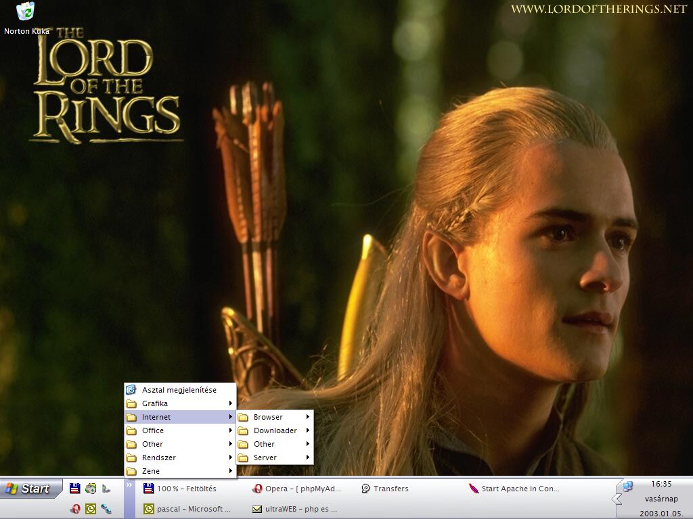Click the blue chain-link quick launch icon
The width and height of the screenshot is (693, 519).
coord(106,509)
